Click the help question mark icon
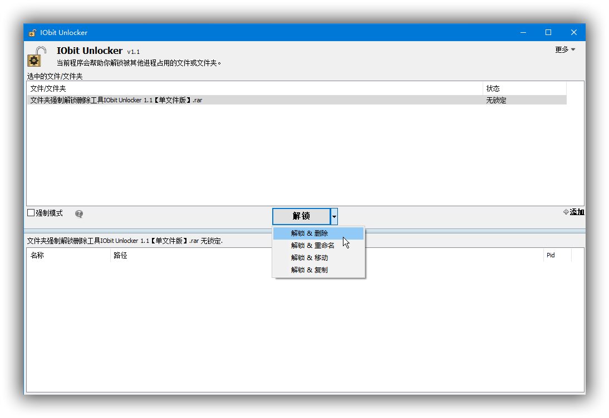The width and height of the screenshot is (609, 418). point(79,213)
